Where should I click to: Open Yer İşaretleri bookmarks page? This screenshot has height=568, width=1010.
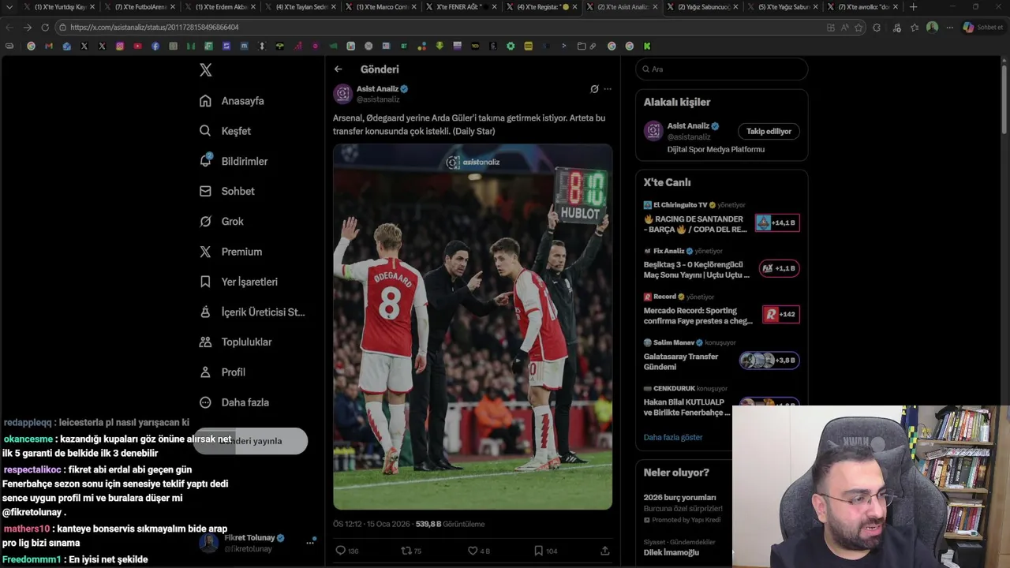(238, 282)
